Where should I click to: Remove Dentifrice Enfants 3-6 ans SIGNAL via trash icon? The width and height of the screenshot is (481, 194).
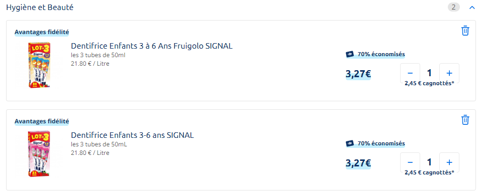(465, 120)
